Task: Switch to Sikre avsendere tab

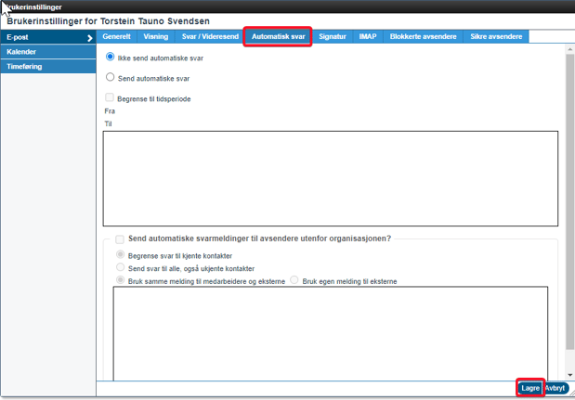Action: click(x=497, y=37)
